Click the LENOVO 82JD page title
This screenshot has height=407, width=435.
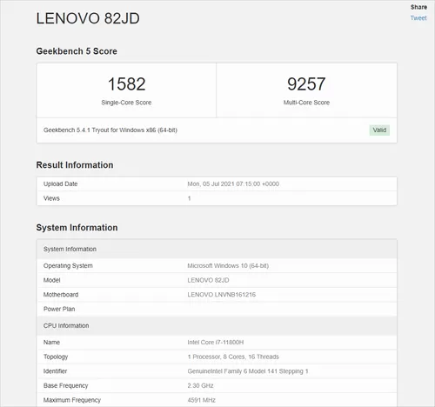tap(88, 18)
